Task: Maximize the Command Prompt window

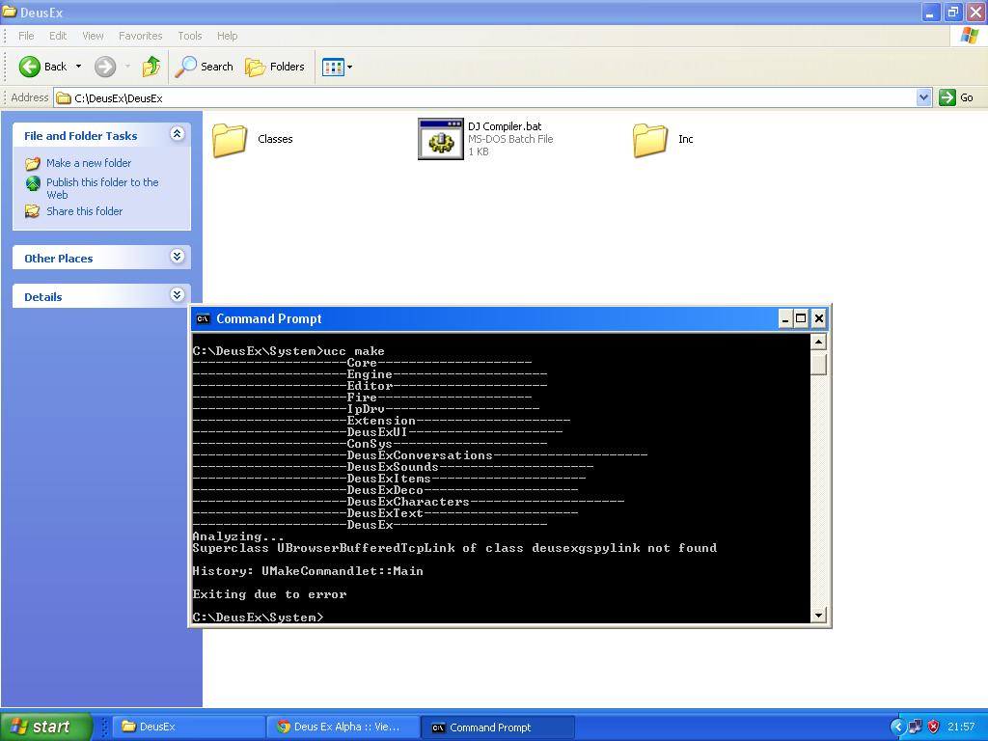Action: click(x=801, y=318)
